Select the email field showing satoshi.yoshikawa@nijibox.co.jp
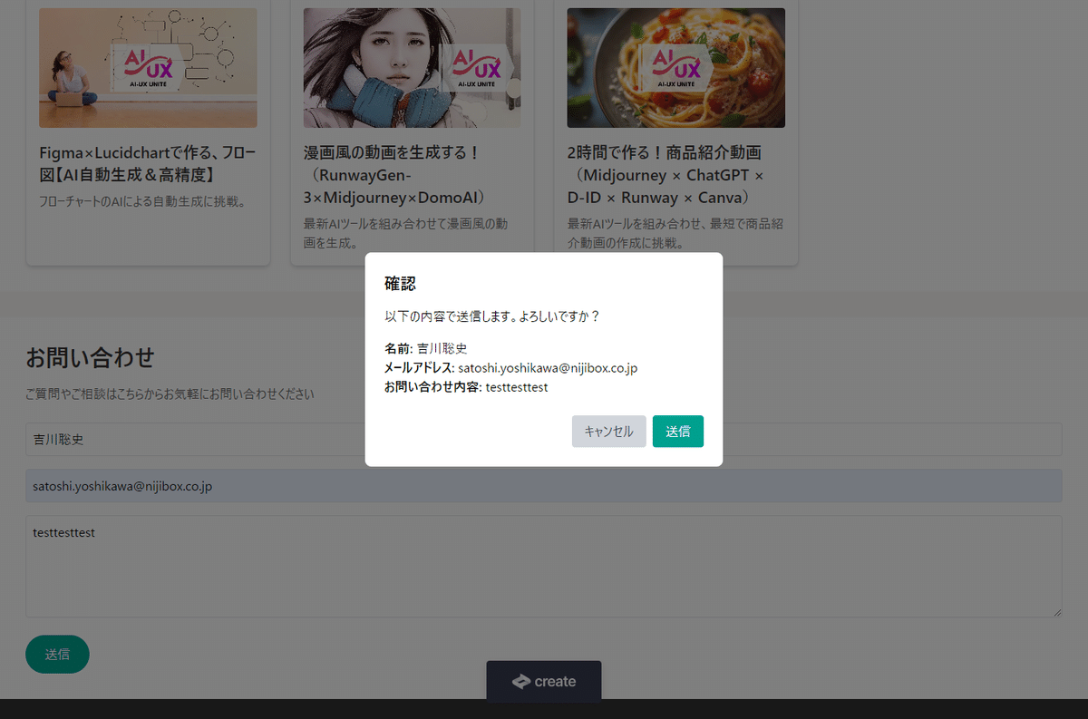Screen dimensions: 1088x719 pos(181,485)
